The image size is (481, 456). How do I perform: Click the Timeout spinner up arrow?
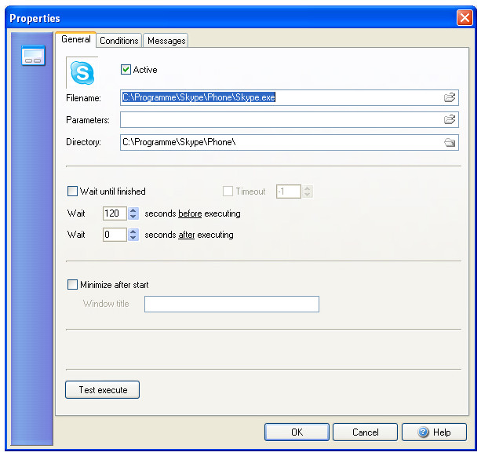(308, 188)
